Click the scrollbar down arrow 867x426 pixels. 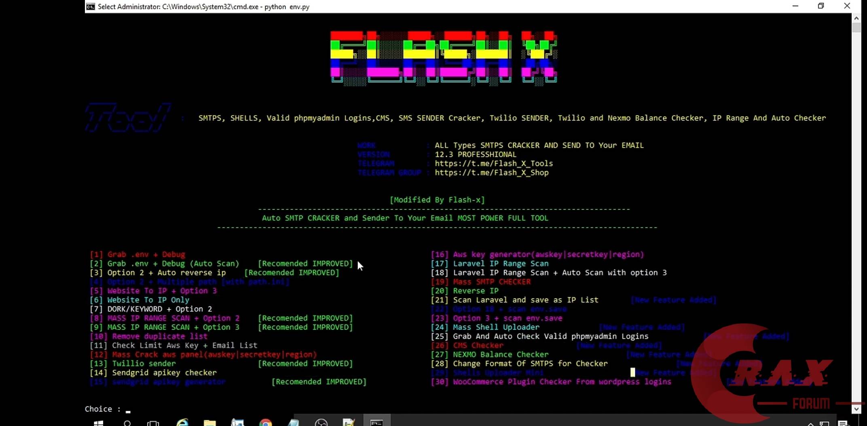tap(856, 409)
